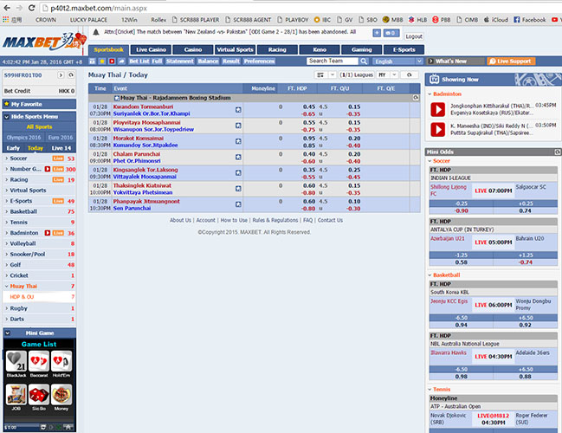Open the Sic Bo dice mini game
Viewport: 562px width, 433px height.
(39, 395)
